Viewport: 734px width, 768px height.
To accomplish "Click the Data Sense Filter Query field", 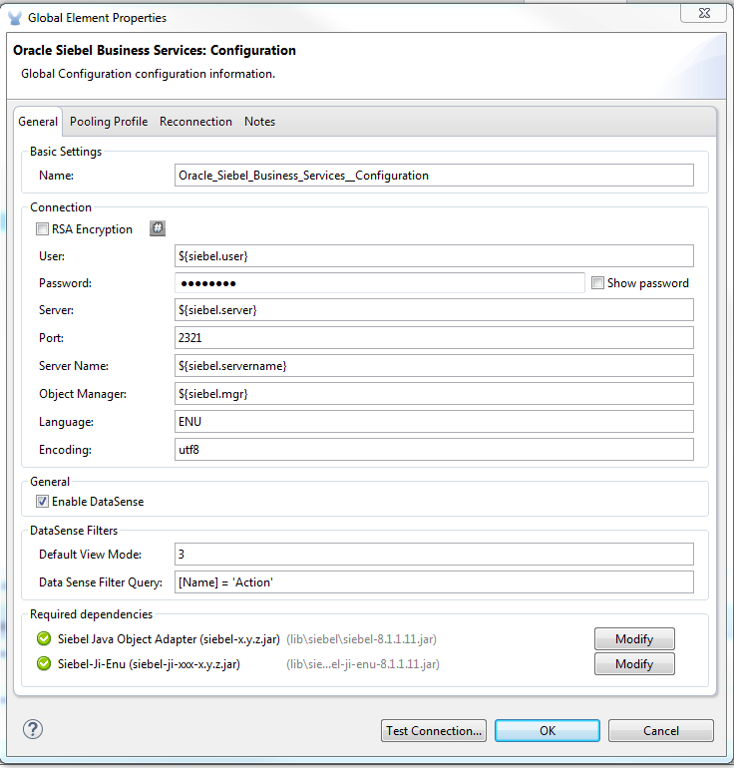I will 434,581.
